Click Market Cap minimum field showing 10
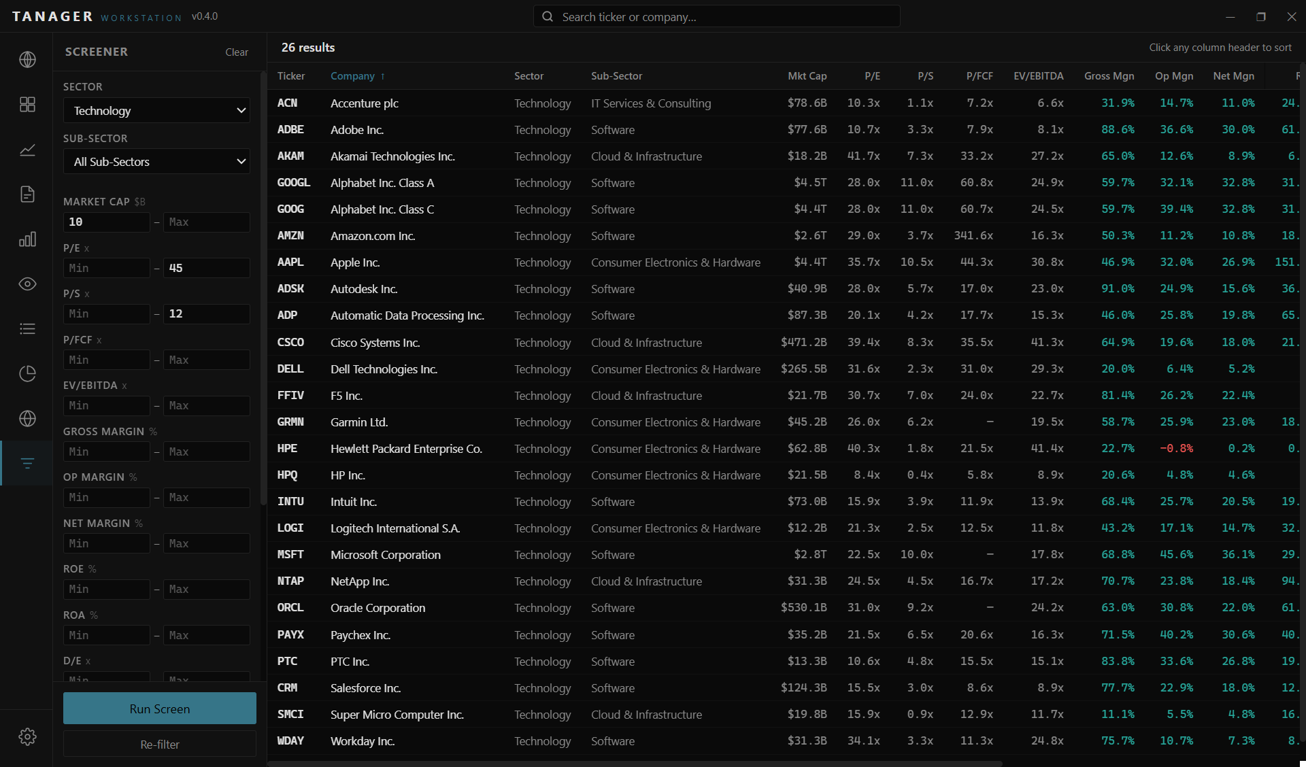The image size is (1306, 767). point(107,222)
